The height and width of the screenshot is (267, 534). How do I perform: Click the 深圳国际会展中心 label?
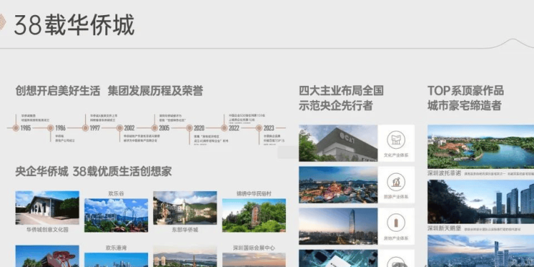pos(254,248)
